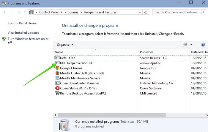Click publisher Installer Technology Co cell
This screenshot has height=132, width=208.
156,83
